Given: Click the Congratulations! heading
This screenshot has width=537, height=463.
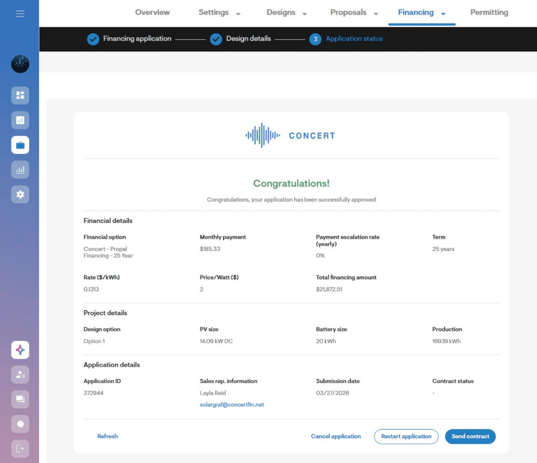Looking at the screenshot, I should [291, 183].
